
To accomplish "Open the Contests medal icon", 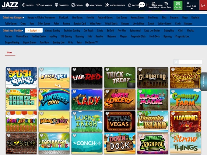I will 56,5.
